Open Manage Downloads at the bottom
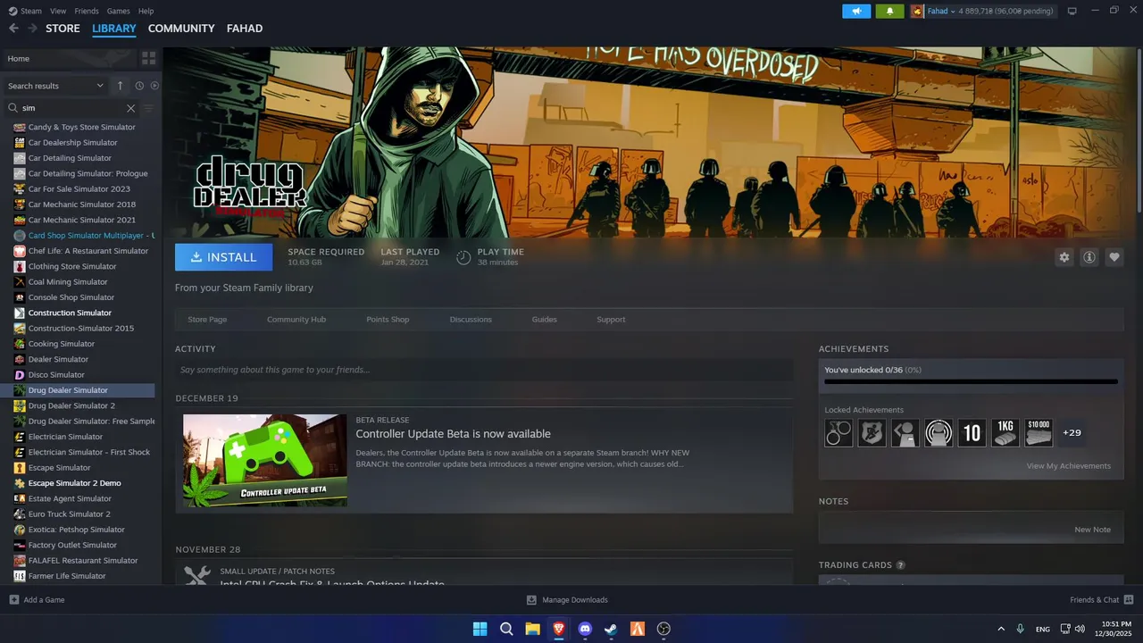1143x643 pixels. coord(567,600)
